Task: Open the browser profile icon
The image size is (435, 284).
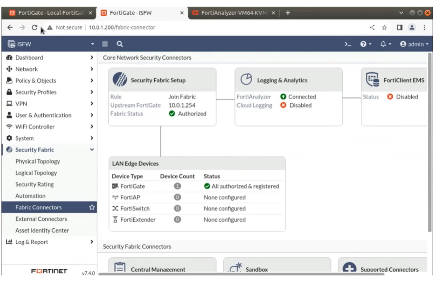Action: click(412, 28)
